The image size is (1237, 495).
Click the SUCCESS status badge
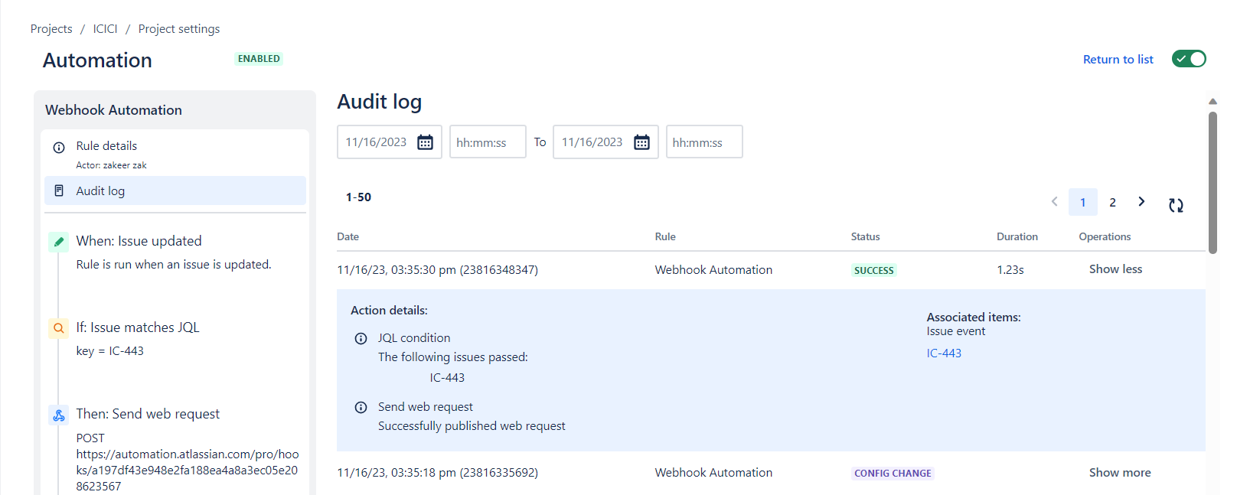873,270
